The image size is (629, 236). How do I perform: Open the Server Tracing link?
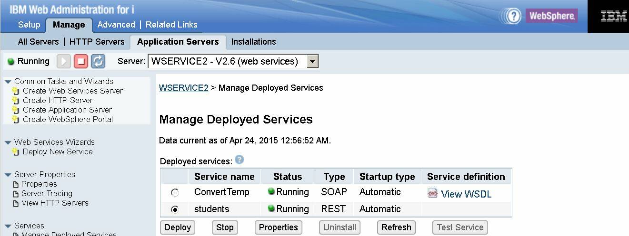[47, 193]
